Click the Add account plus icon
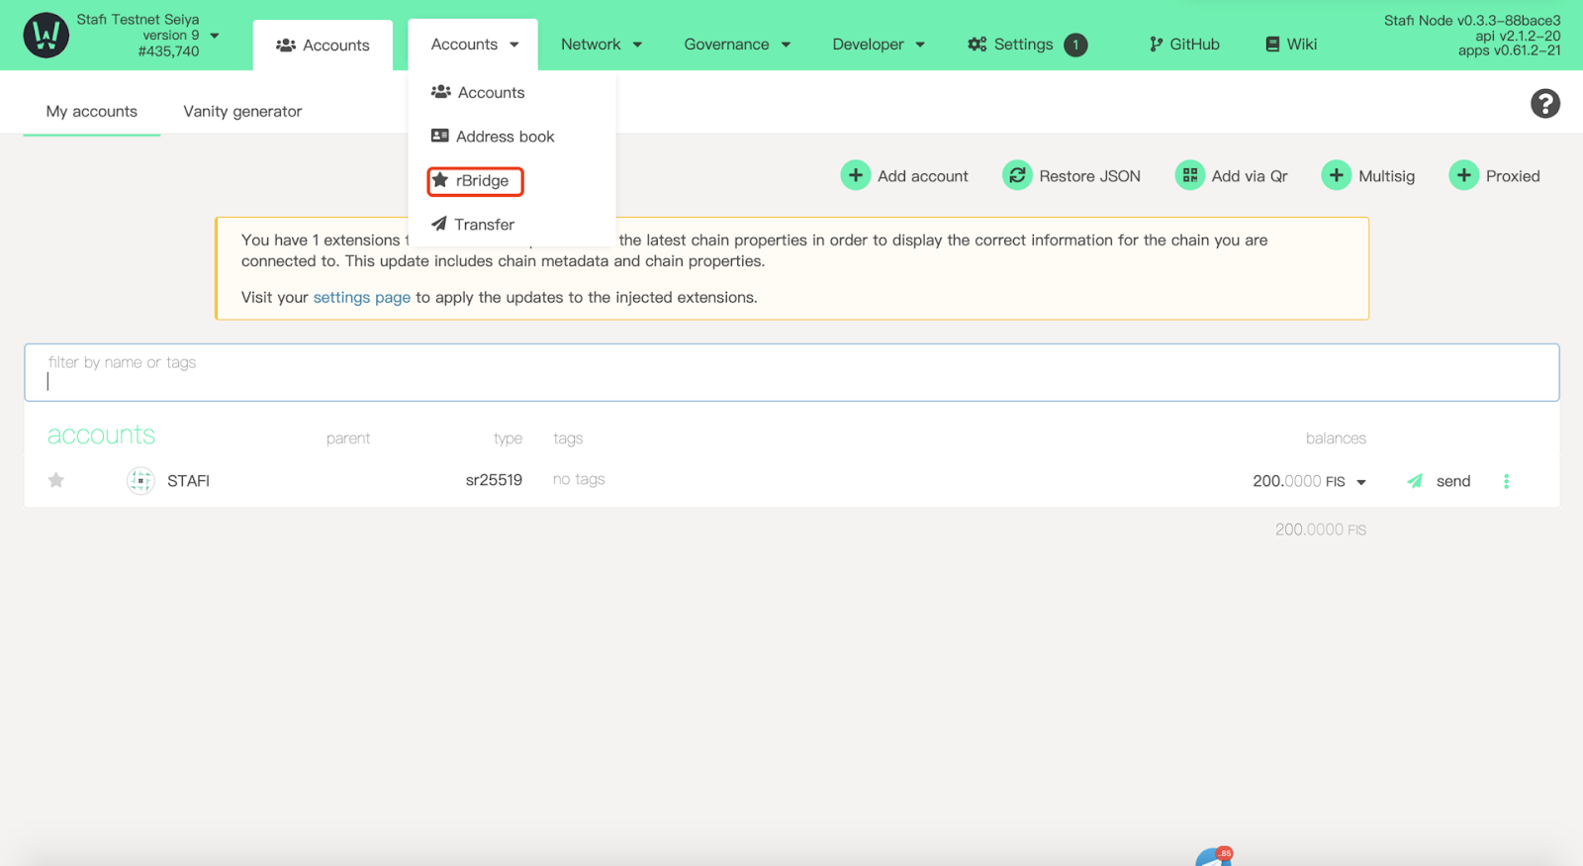This screenshot has height=866, width=1583. point(856,175)
